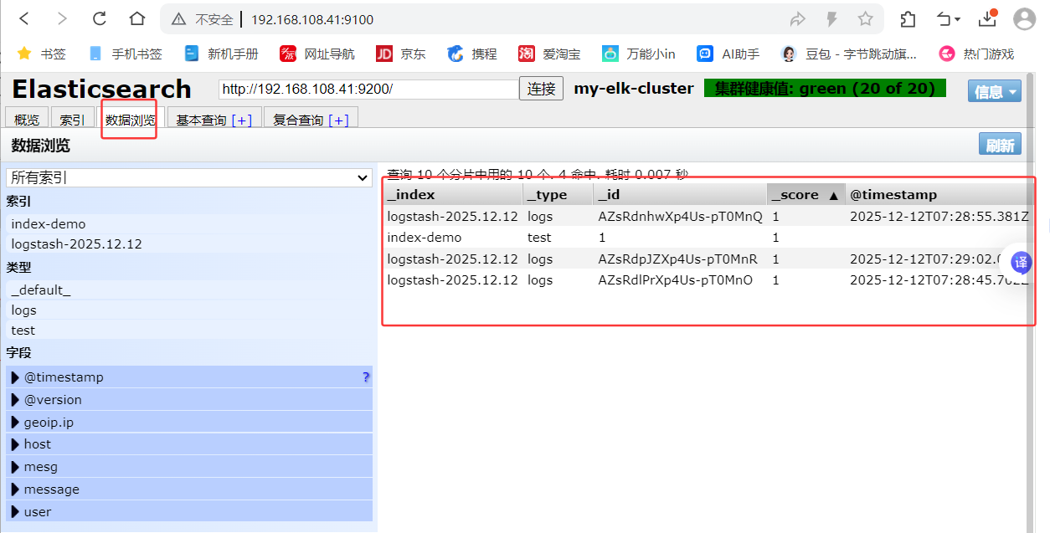Open the user profile avatar icon
Screen dimensions: 1050x533
click(1024, 19)
